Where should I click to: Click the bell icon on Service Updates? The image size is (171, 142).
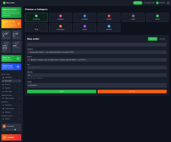(x=18, y=67)
